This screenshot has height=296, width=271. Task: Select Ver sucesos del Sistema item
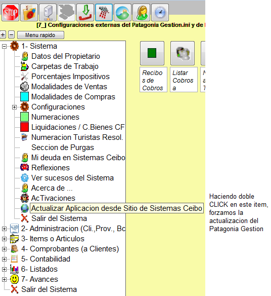click(x=72, y=178)
